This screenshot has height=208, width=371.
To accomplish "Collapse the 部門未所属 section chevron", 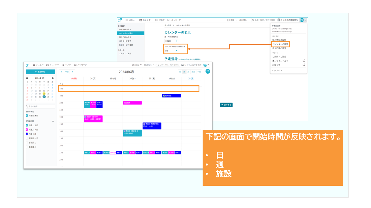I will pos(53,121).
